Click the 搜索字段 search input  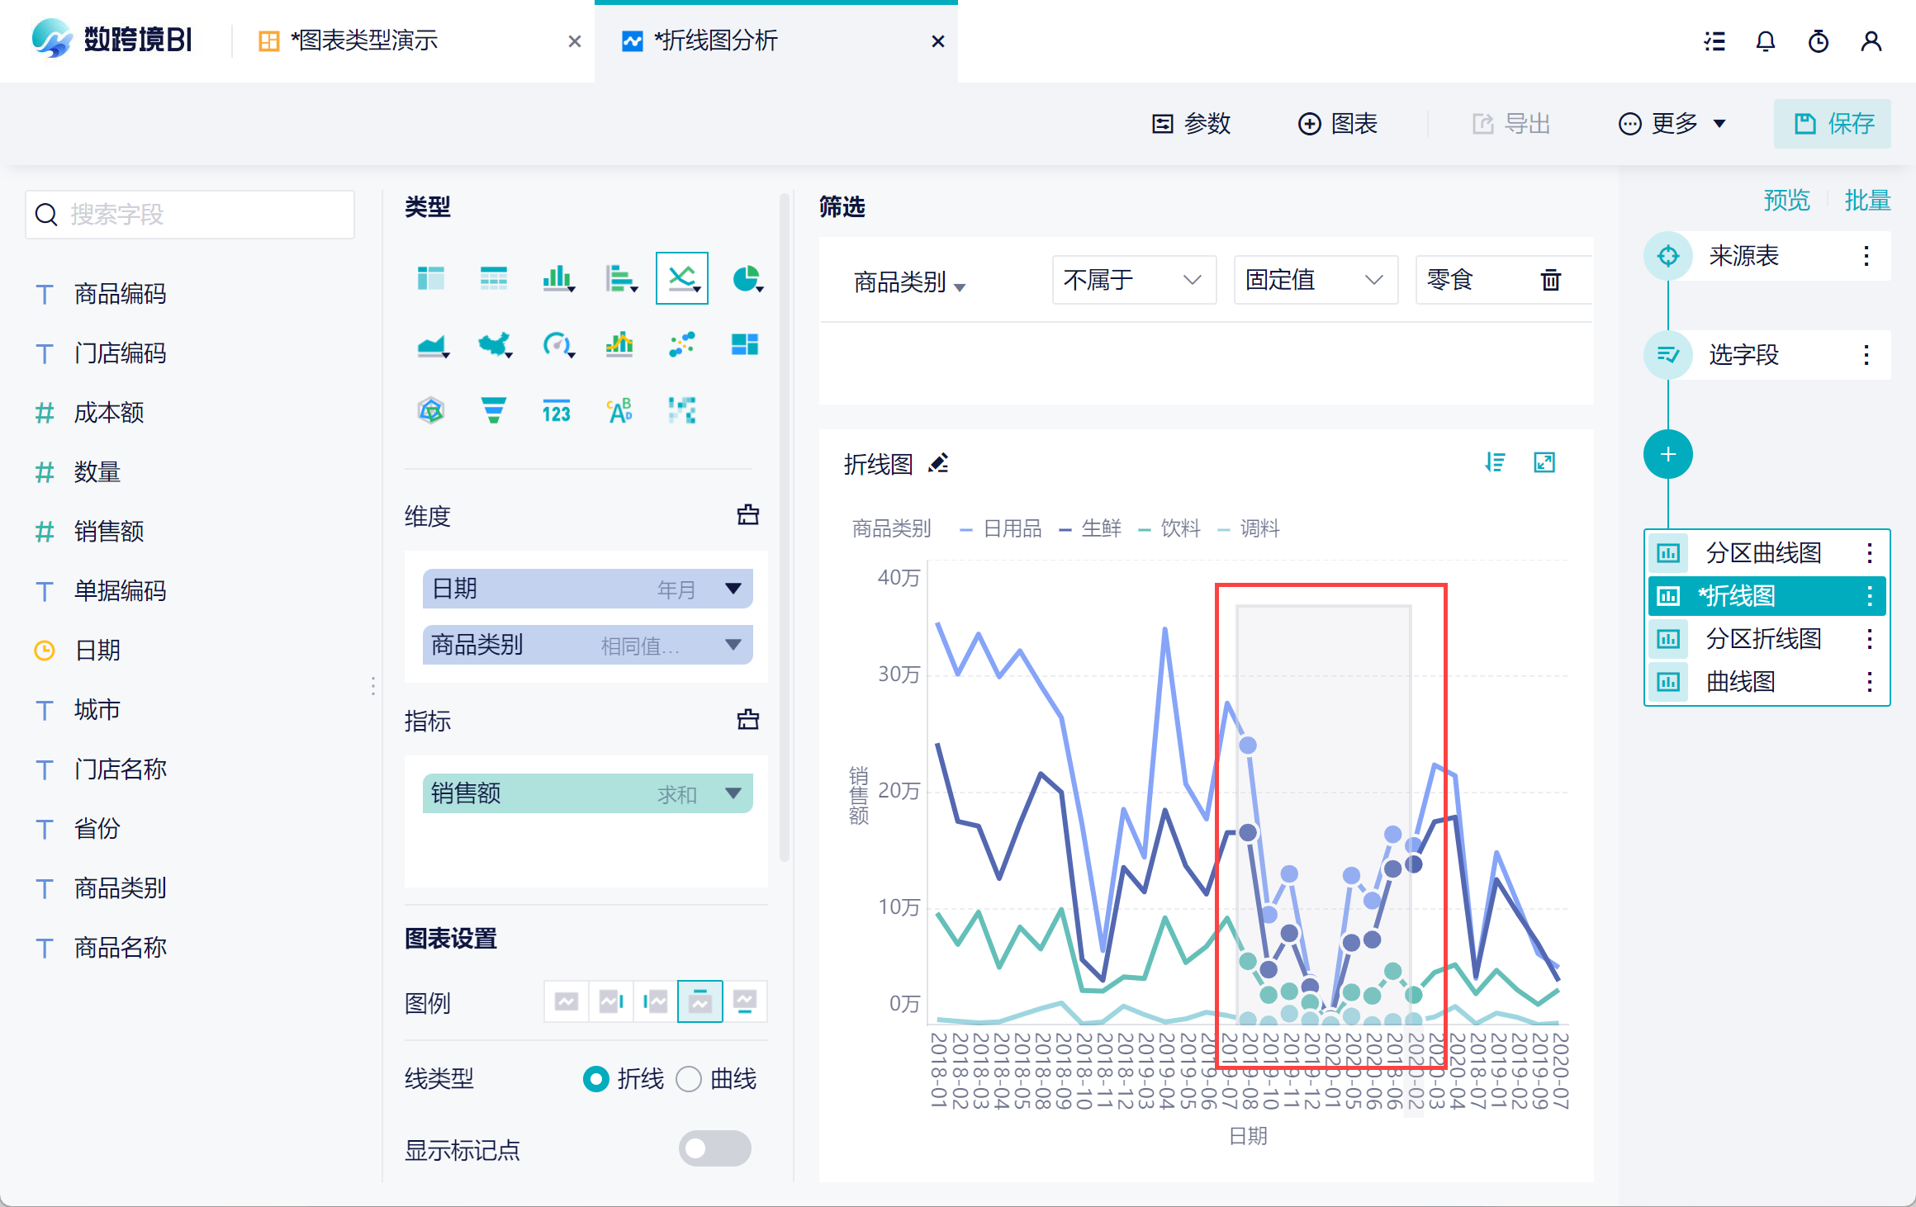coord(190,215)
